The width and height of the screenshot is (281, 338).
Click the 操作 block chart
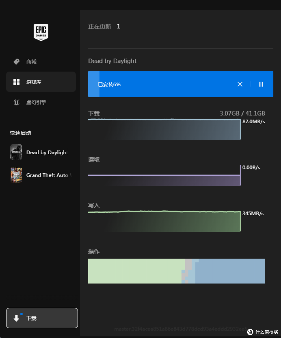coord(176,271)
